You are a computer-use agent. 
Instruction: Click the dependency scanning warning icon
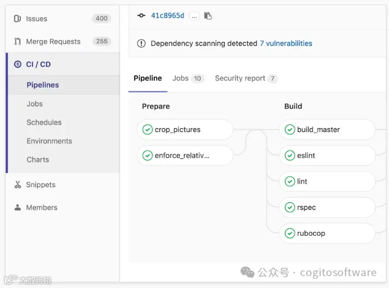click(141, 43)
